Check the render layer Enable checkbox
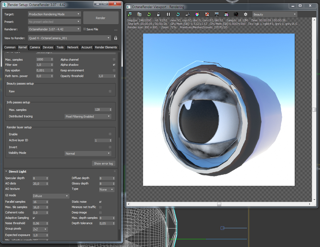 [x=110, y=134]
